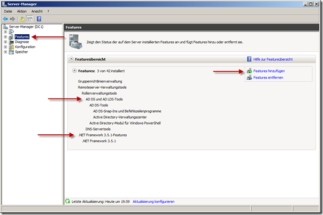Click the indented .NET Framework 3.5.1 sub-entry
The width and height of the screenshot is (323, 215).
99,141
